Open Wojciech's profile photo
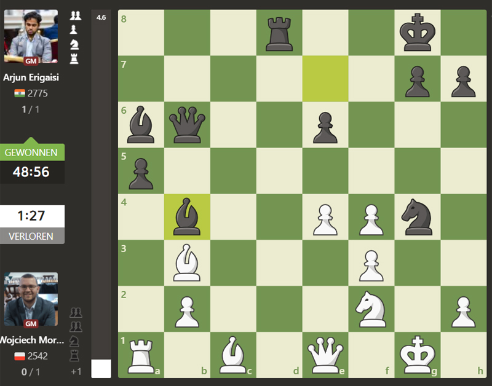Viewport: 492px width, 386px height. point(31,300)
